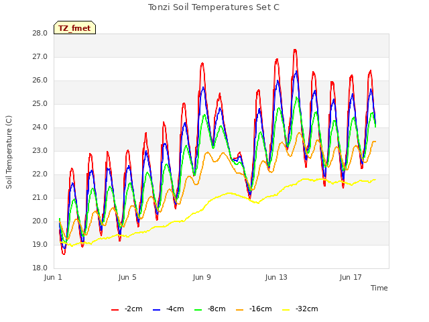Click the 26.0 y-axis tick label

(40, 80)
